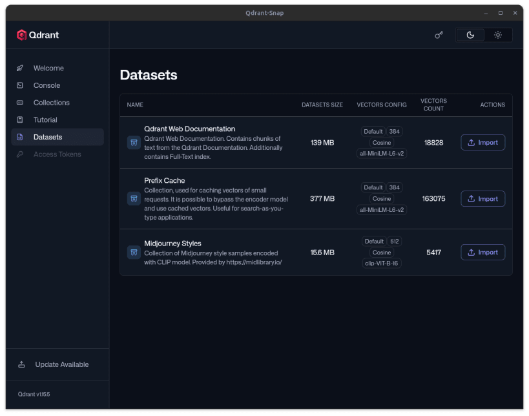529x416 pixels.
Task: Click the Midjourney Styles title
Action: 172,244
